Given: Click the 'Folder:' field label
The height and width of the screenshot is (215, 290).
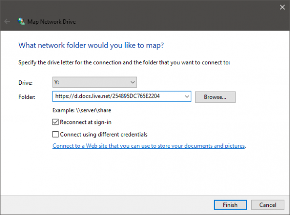Looking at the screenshot, I should point(27,97).
